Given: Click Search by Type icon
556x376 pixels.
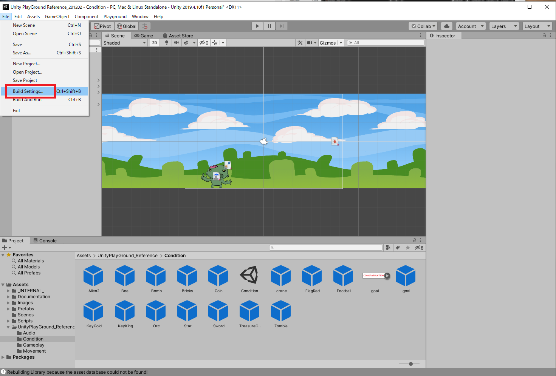Looking at the screenshot, I should (x=388, y=248).
